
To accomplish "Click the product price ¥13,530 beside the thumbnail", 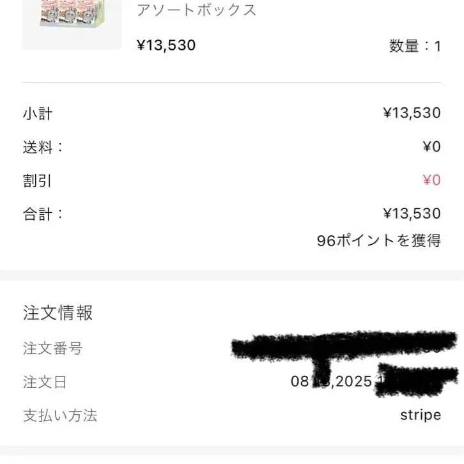I will coord(166,45).
